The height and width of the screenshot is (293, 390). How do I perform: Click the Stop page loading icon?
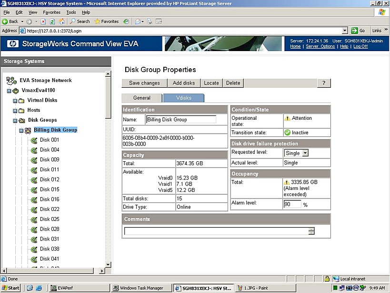pyautogui.click(x=43, y=21)
